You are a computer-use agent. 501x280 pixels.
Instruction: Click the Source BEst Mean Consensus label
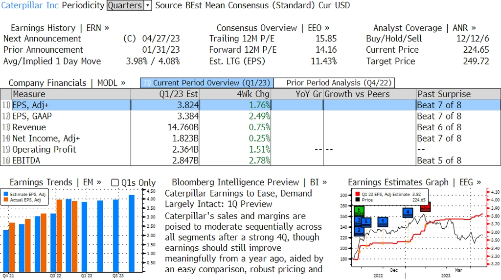point(235,5)
